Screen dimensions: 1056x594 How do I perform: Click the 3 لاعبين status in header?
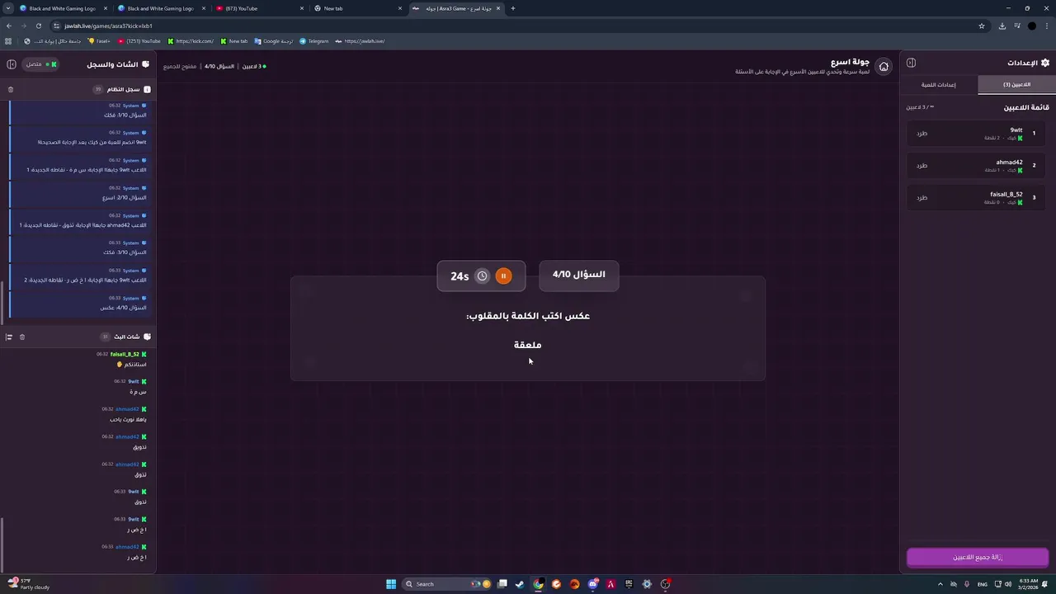coord(253,66)
